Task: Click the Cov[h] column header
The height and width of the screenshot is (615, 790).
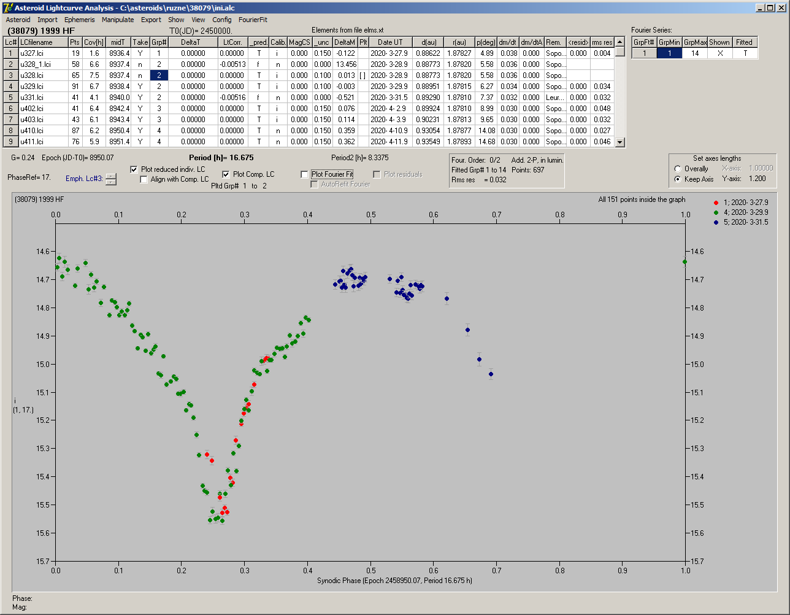Action: 94,42
